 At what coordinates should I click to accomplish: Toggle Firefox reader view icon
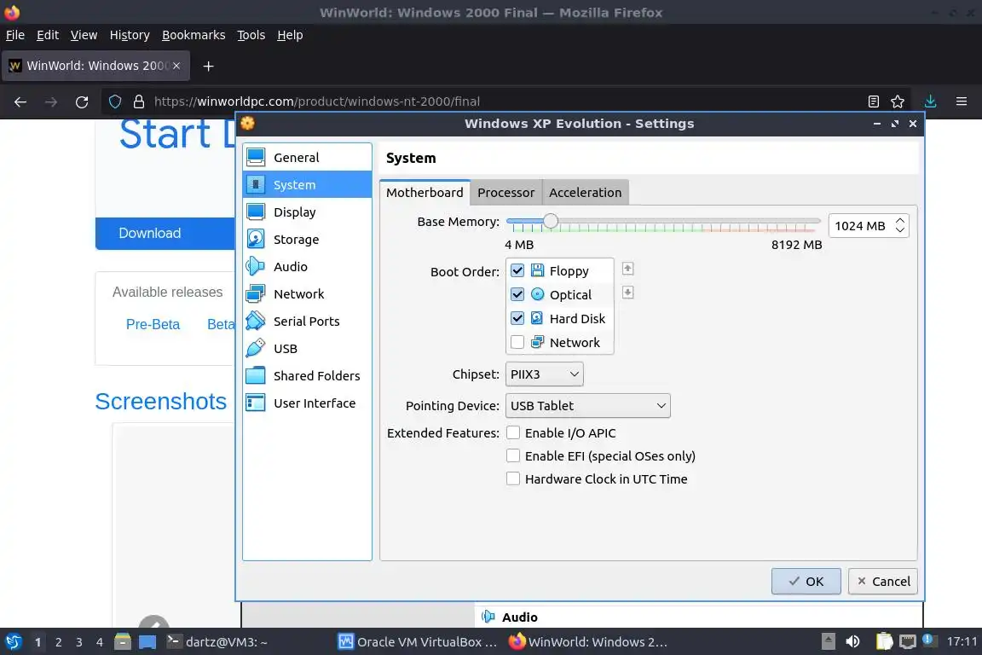point(874,101)
